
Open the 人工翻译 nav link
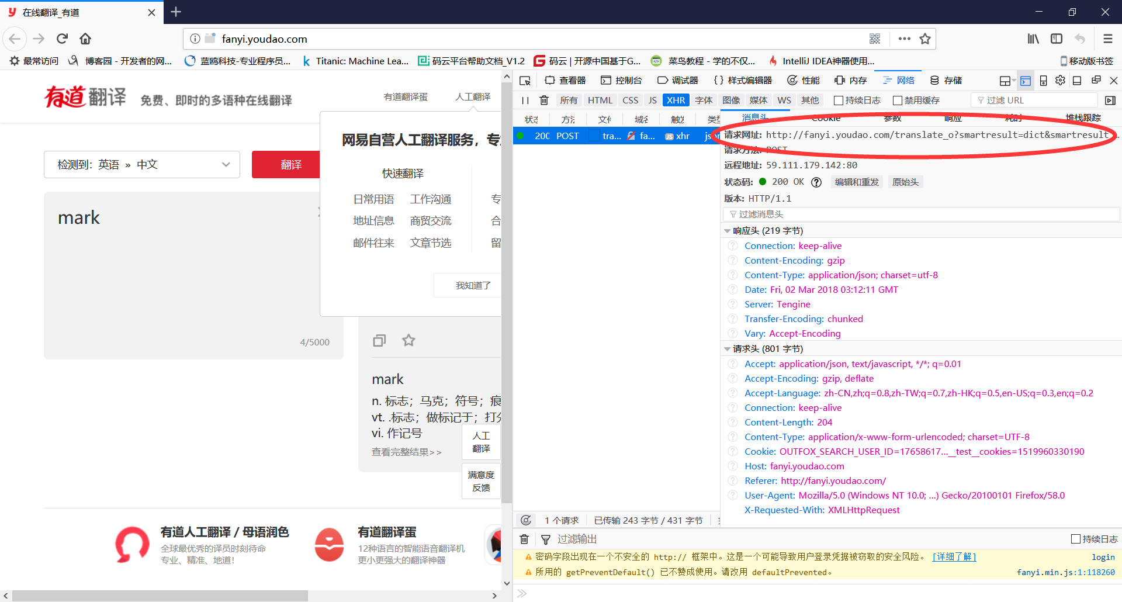[473, 97]
